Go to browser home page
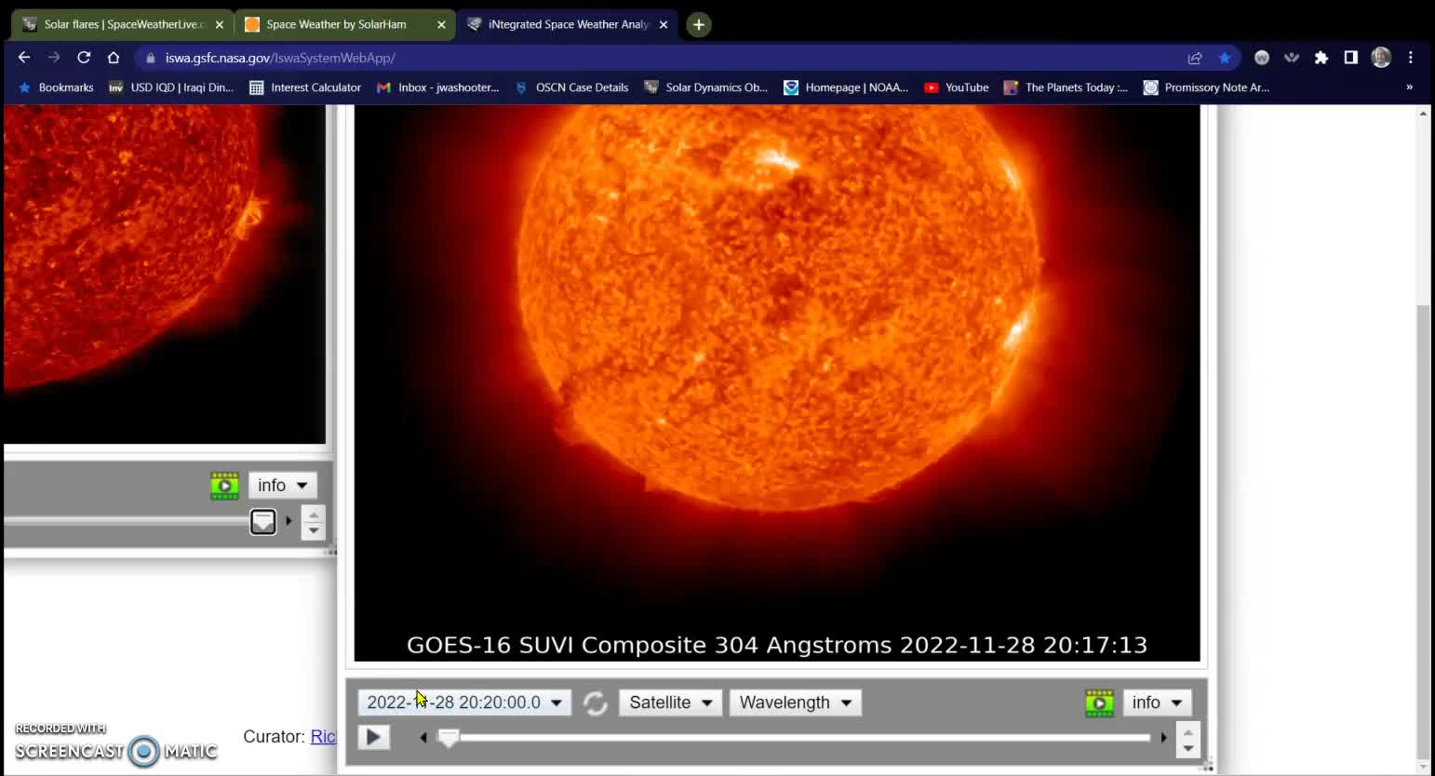Screen dimensions: 1435x776 [x=114, y=58]
